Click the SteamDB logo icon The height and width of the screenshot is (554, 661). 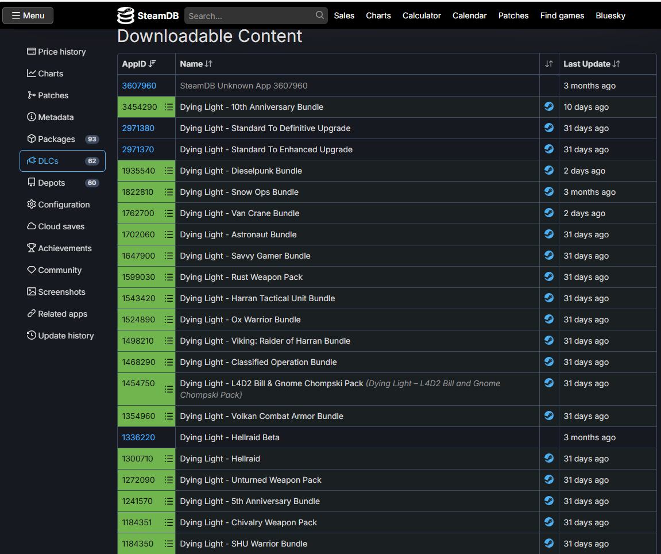[125, 16]
